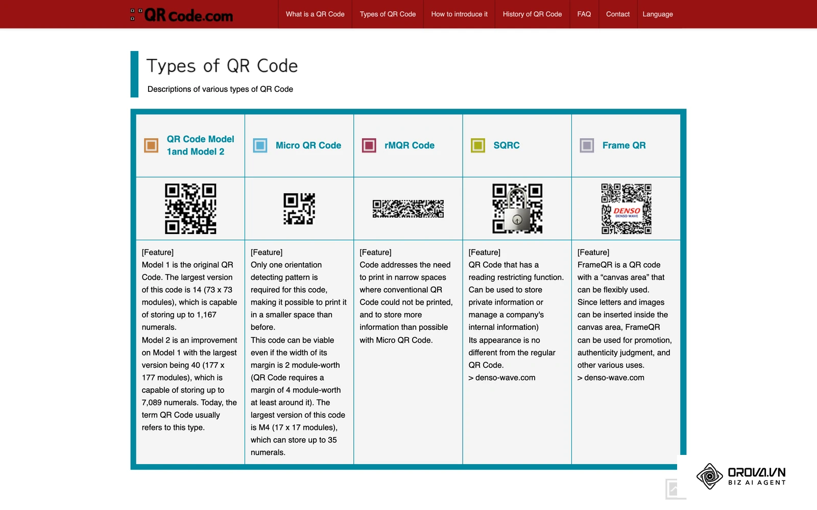Open the What is a QR Code menu
Image resolution: width=817 pixels, height=510 pixels.
coord(315,14)
